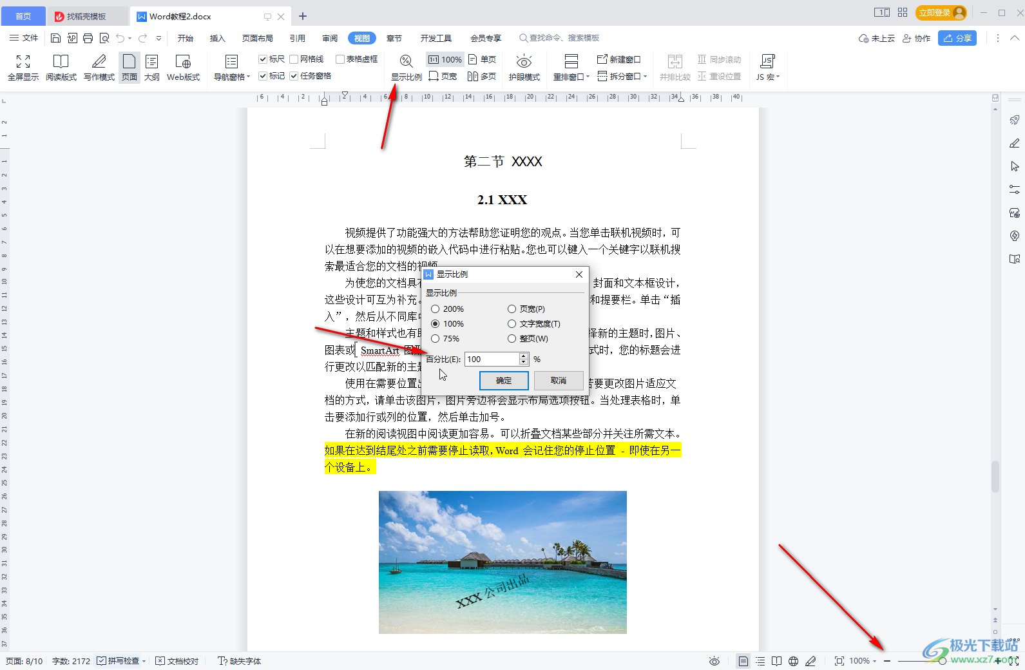This screenshot has height=670, width=1025.
Task: Open the 审阅 Review ribbon tab
Action: (x=330, y=38)
